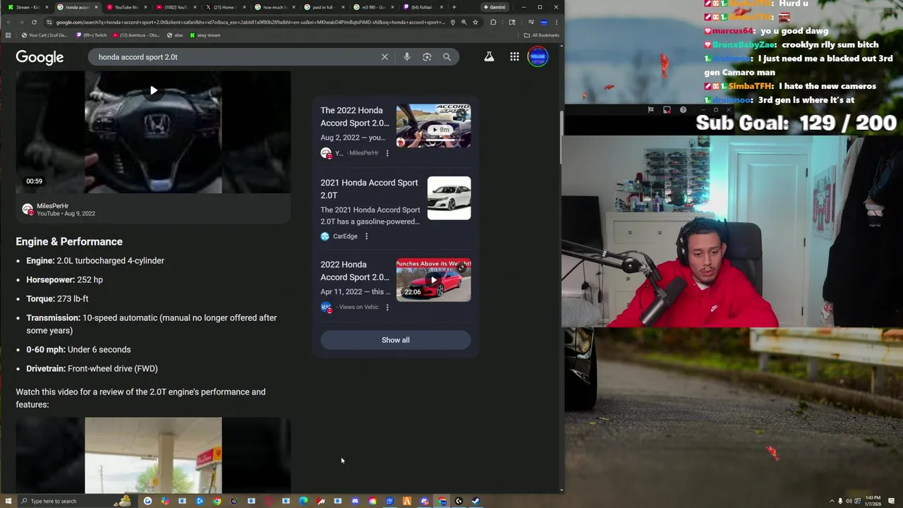Viewport: 903px width, 508px height.
Task: Open a new browser tab
Action: tap(454, 7)
